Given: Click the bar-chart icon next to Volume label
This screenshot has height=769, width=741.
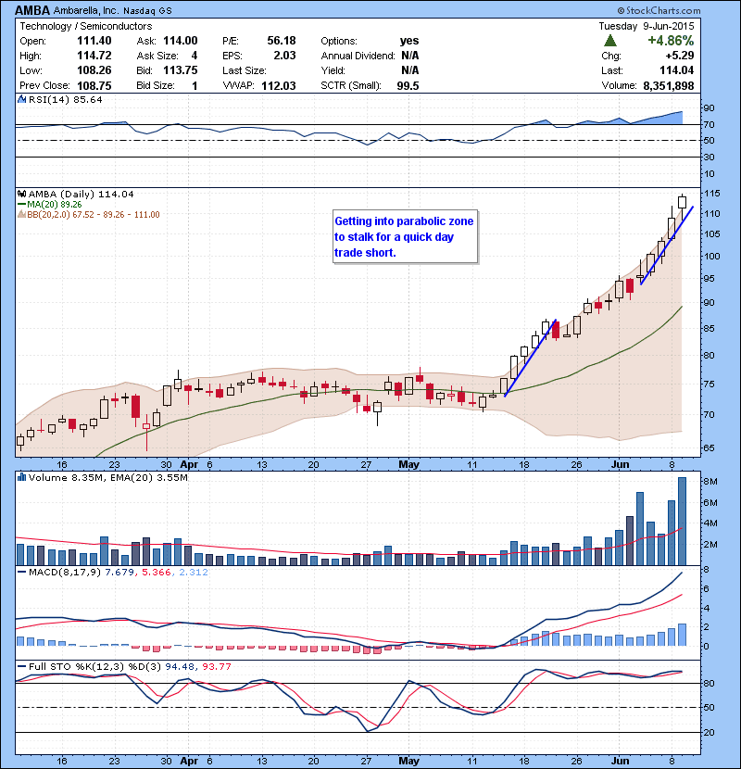Looking at the screenshot, I should point(21,477).
